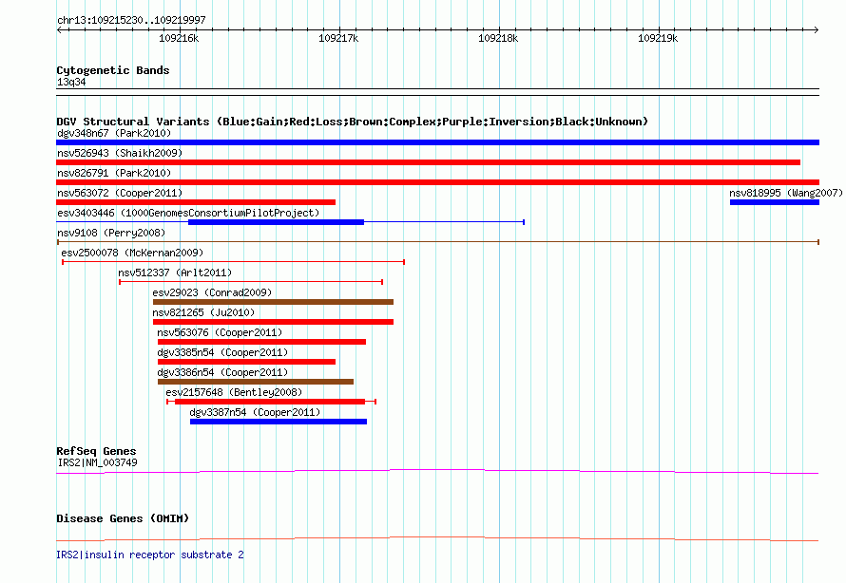The width and height of the screenshot is (846, 583).
Task: Click the magenta IRS2 RefSeq gene line
Action: point(437,472)
